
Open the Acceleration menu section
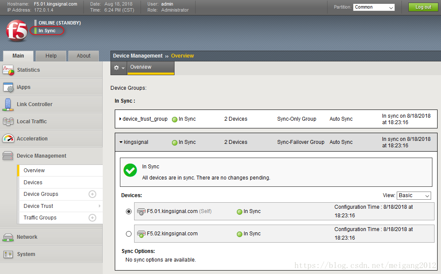point(51,139)
